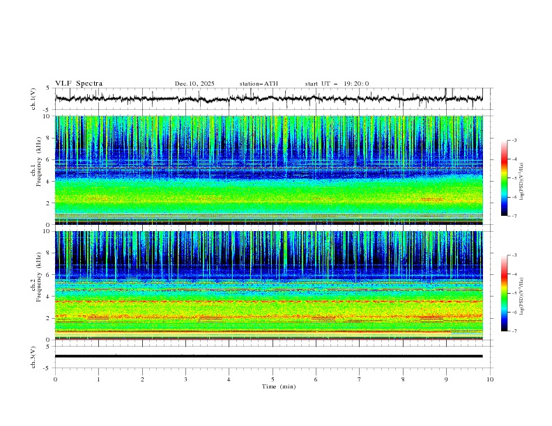The width and height of the screenshot is (552, 426).
Task: Click time axis tick label 10
Action: pyautogui.click(x=490, y=379)
